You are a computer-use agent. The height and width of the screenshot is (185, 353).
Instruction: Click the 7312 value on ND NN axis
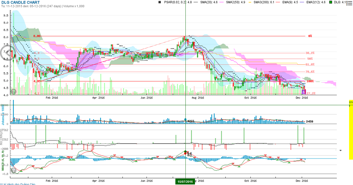[x=6, y=130]
